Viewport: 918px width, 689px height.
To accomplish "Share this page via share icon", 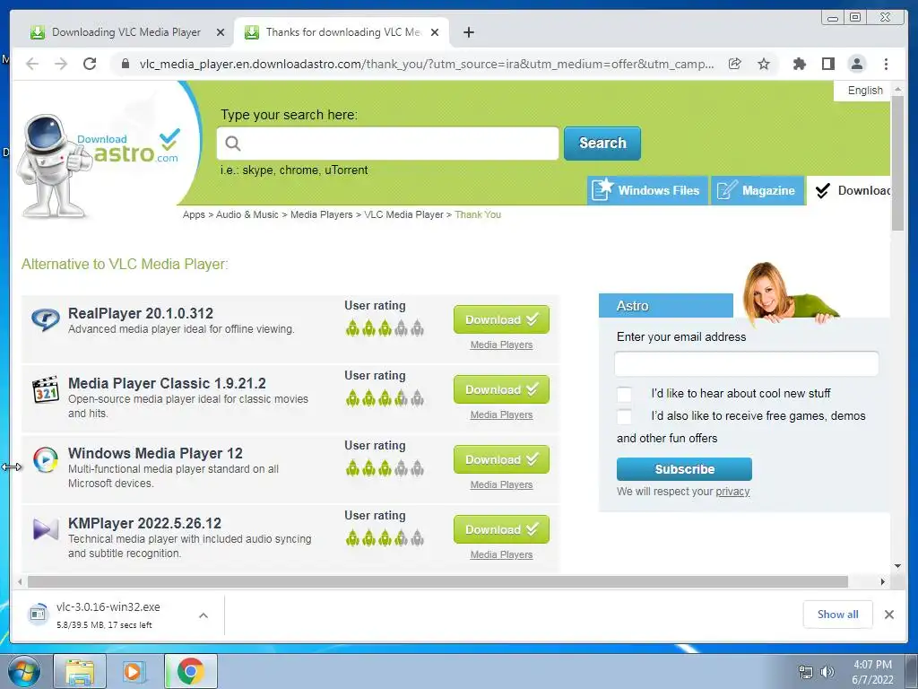I will 735,64.
